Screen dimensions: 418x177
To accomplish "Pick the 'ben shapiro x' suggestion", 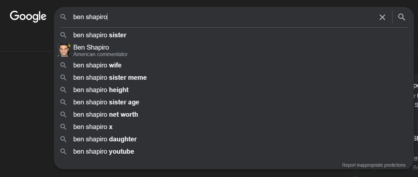I will (93, 127).
